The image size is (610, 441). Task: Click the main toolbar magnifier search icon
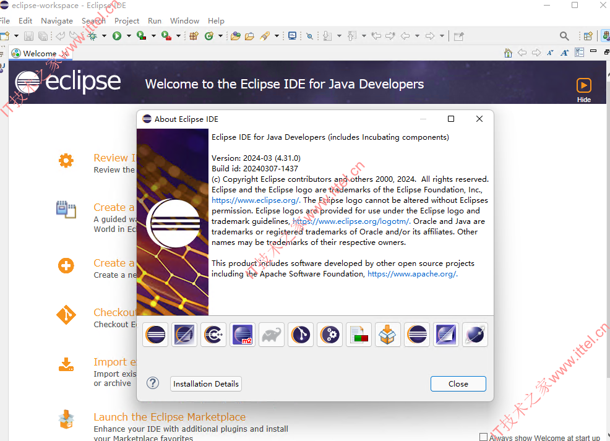pos(564,36)
